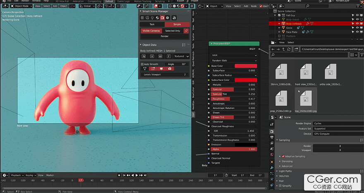Viewport: 364px width, 193px height.
Task: Play the animation in the timeline
Action: [136, 175]
